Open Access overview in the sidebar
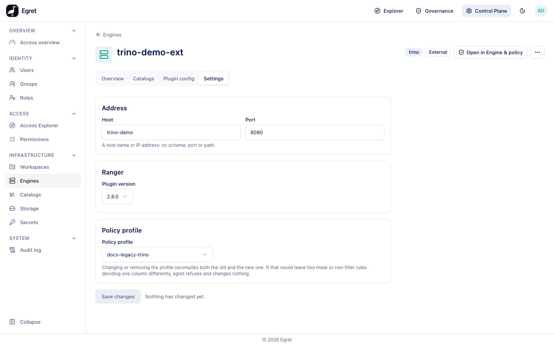Screen dimensions: 554x346 coord(43,42)
